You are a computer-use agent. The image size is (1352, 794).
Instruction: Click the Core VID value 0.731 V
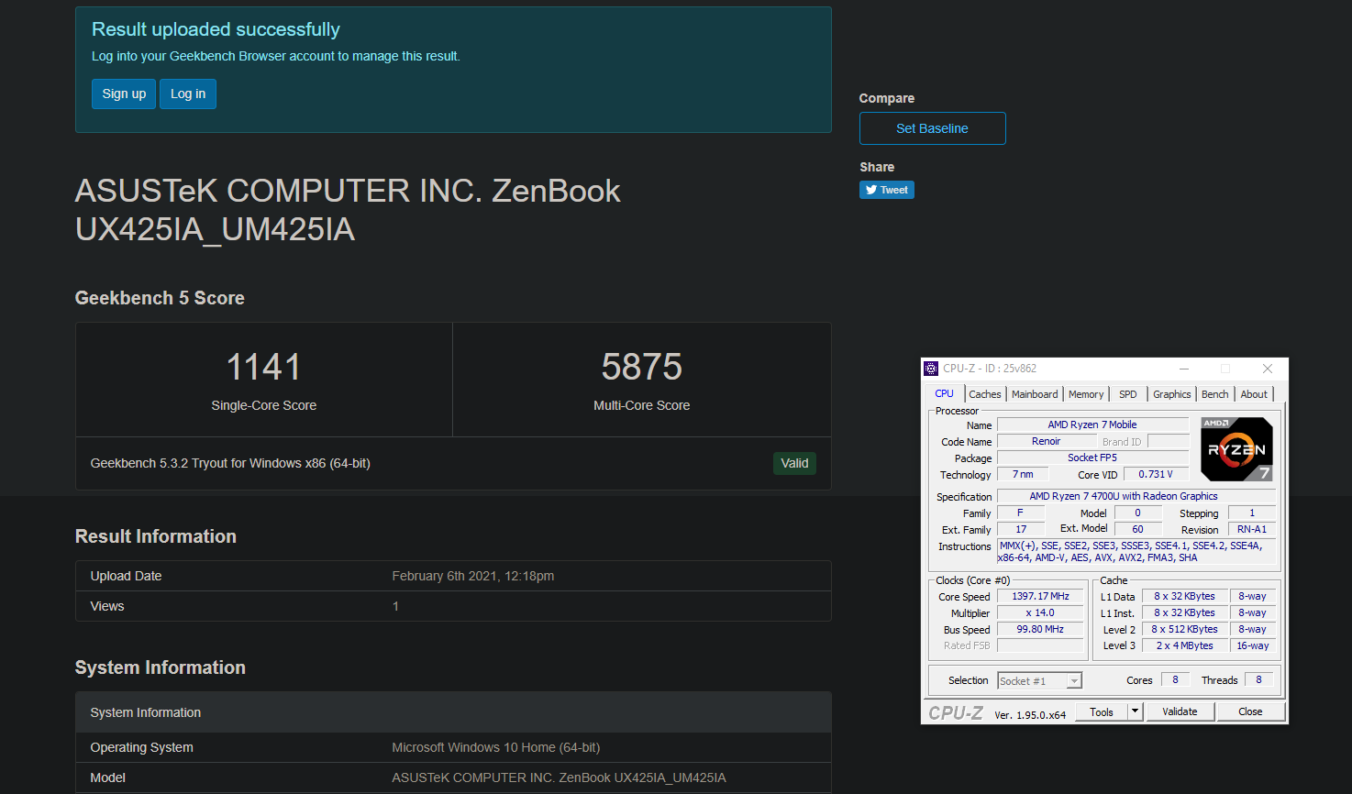1156,474
